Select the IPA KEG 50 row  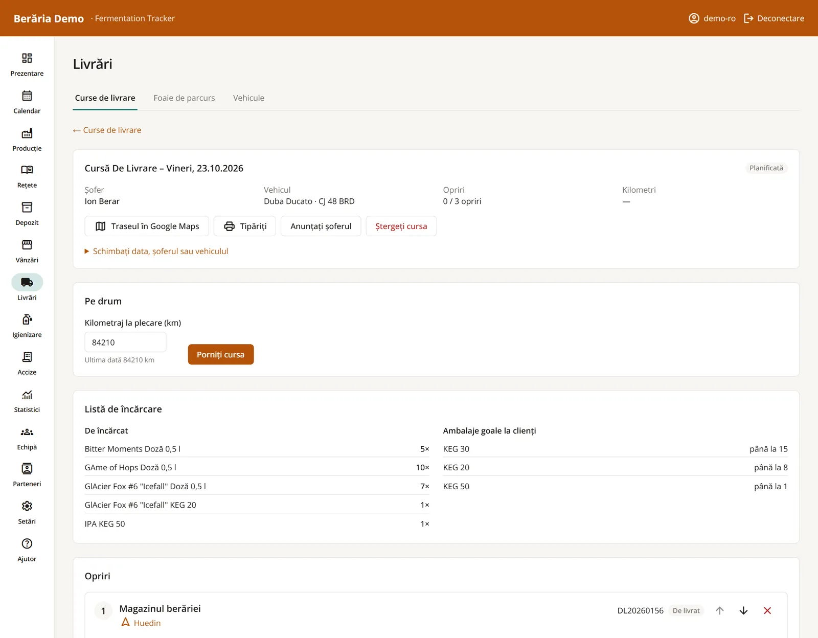(257, 524)
